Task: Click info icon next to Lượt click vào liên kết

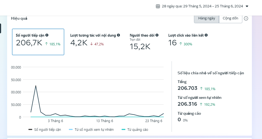Action: 206,35
